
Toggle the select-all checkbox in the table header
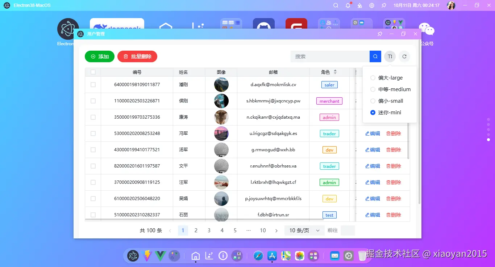[x=93, y=72]
